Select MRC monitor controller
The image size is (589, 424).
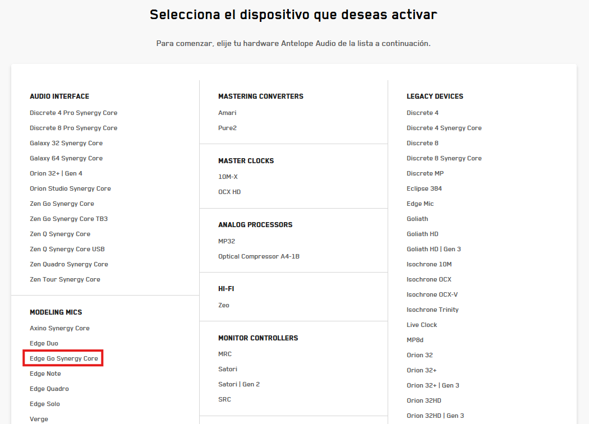(x=225, y=354)
